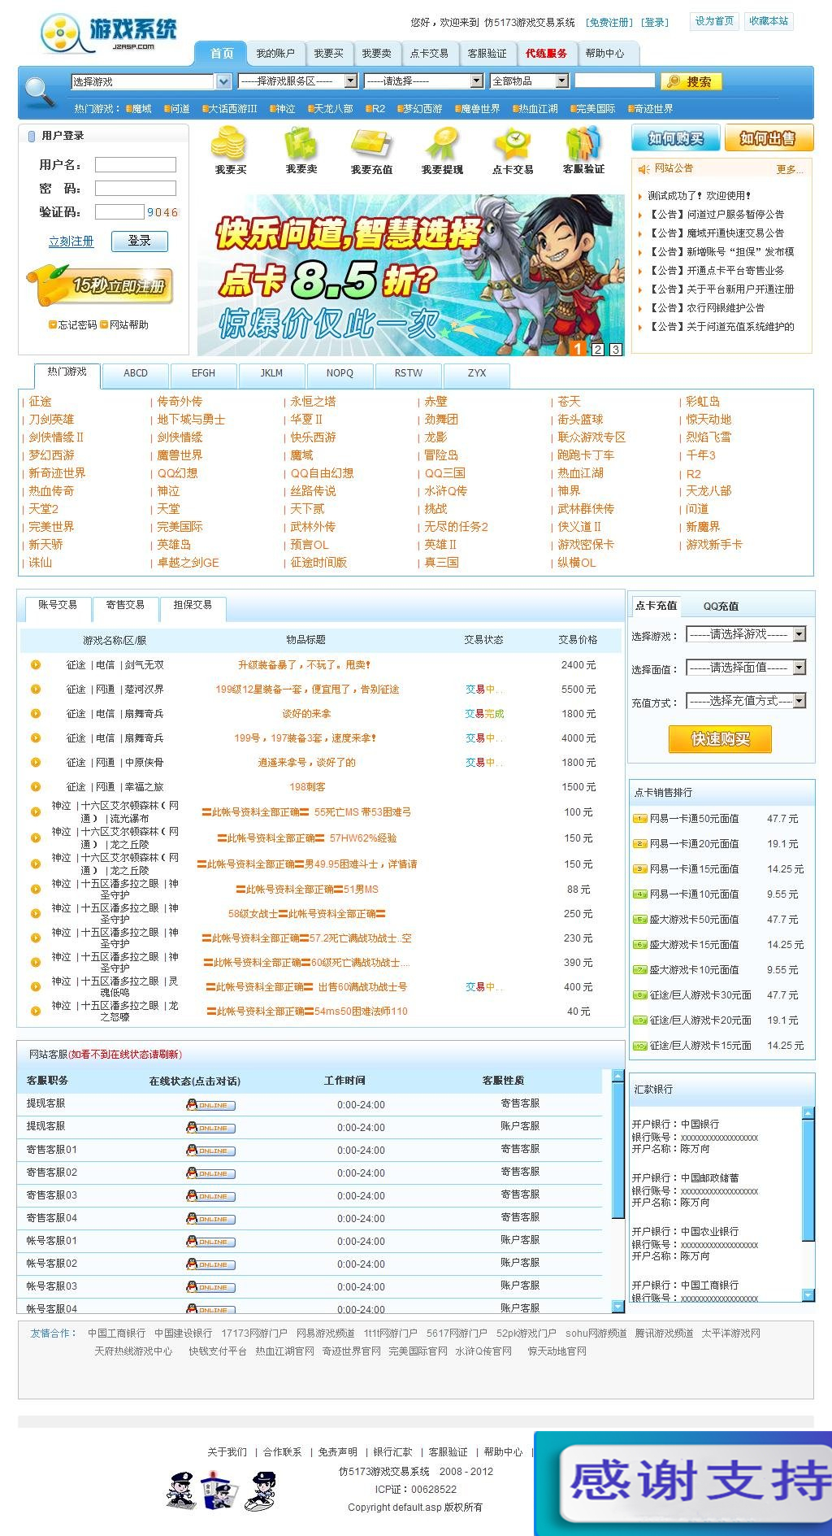
Task: Click the rank icon beside 征途/巨人游戏卡30元面值
Action: 639,995
